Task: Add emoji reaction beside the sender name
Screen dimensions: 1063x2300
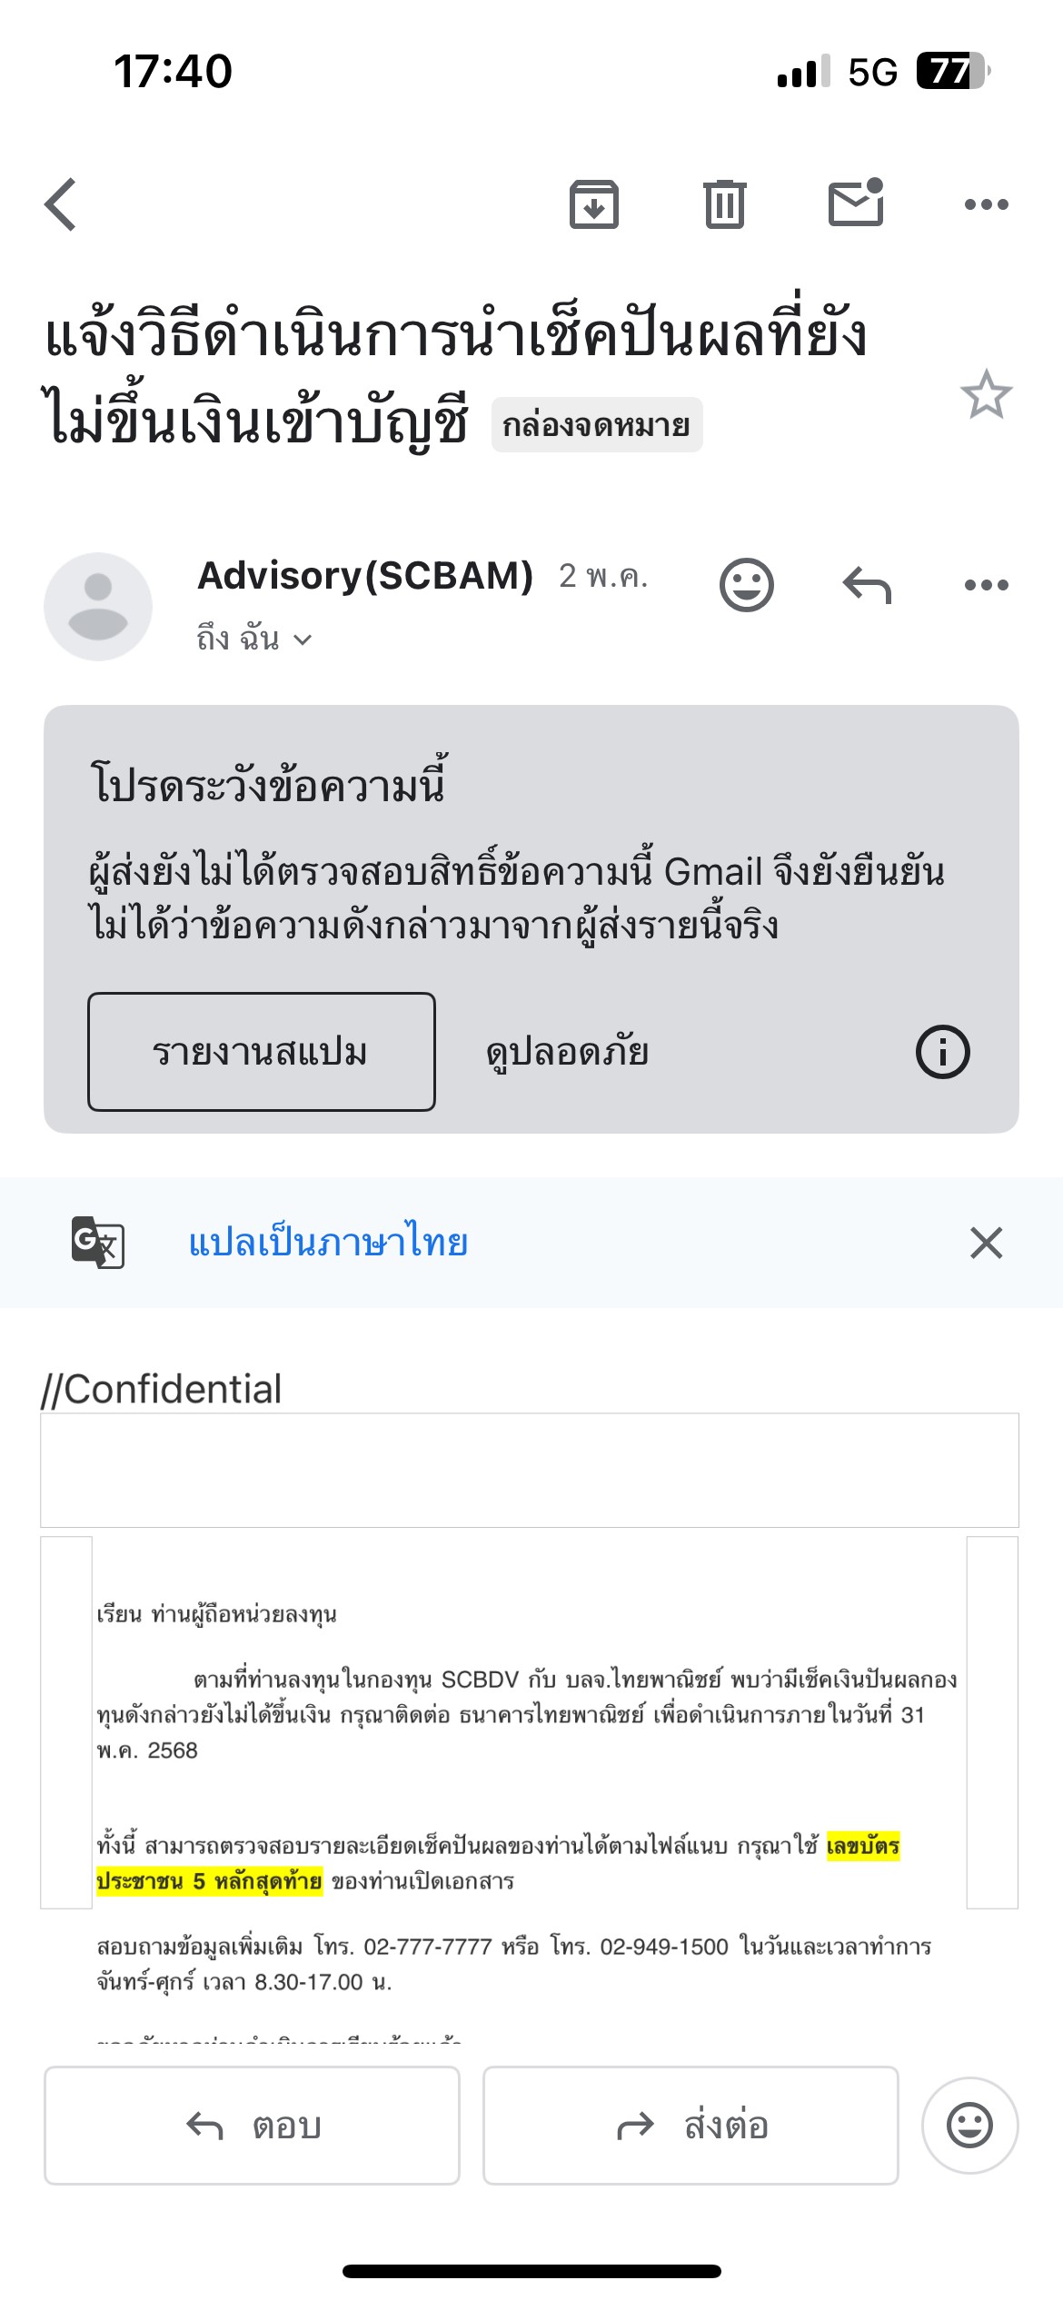Action: pyautogui.click(x=747, y=584)
